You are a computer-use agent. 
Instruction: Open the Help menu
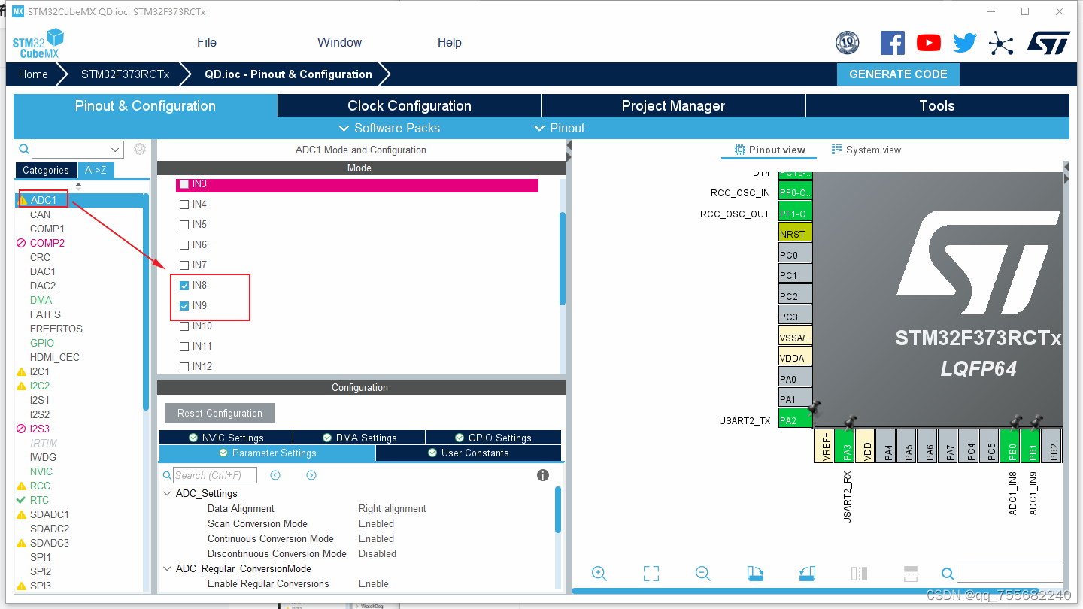point(450,43)
